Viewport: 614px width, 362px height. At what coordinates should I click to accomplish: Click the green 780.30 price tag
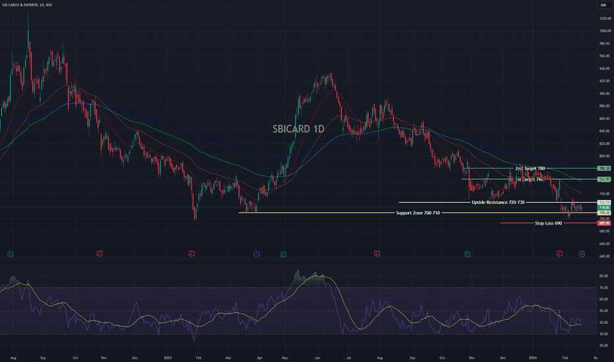click(604, 168)
